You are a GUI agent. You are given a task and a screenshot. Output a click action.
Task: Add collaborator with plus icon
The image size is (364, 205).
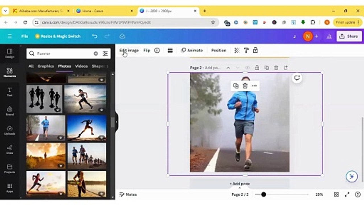pos(316,36)
